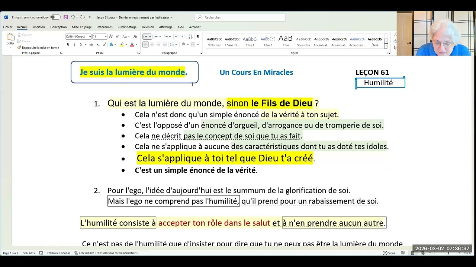The image size is (476, 267).
Task: Toggle bold formatting
Action: (68, 44)
